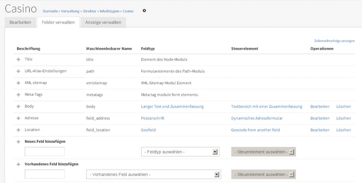This screenshot has width=362, height=183.
Task: Click the drag handle next to Adresse
Action: [x=18, y=118]
